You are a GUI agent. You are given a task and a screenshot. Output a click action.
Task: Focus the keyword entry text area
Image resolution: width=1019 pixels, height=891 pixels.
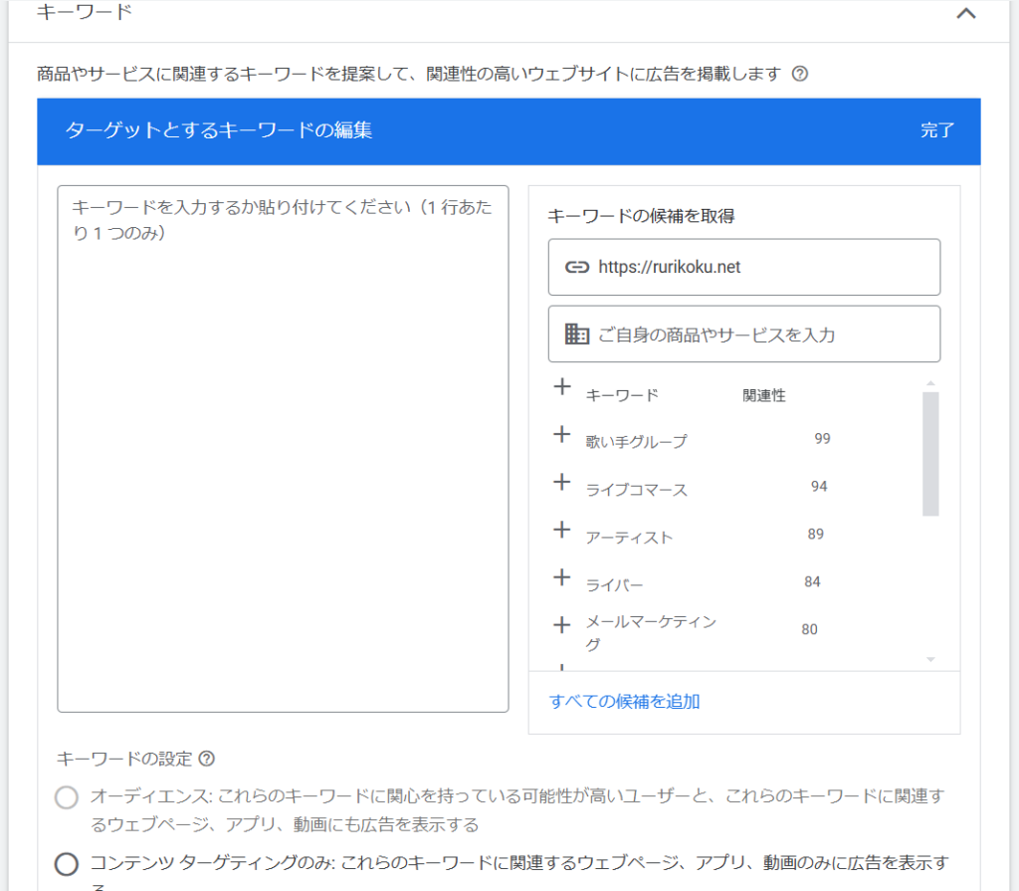click(x=283, y=449)
